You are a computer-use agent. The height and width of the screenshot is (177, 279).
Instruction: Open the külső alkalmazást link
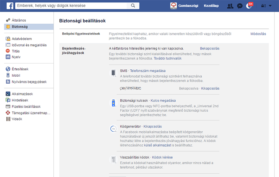158,145
